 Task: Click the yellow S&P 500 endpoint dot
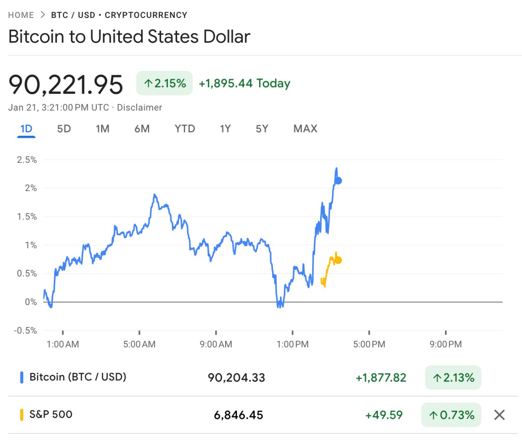[x=338, y=260]
